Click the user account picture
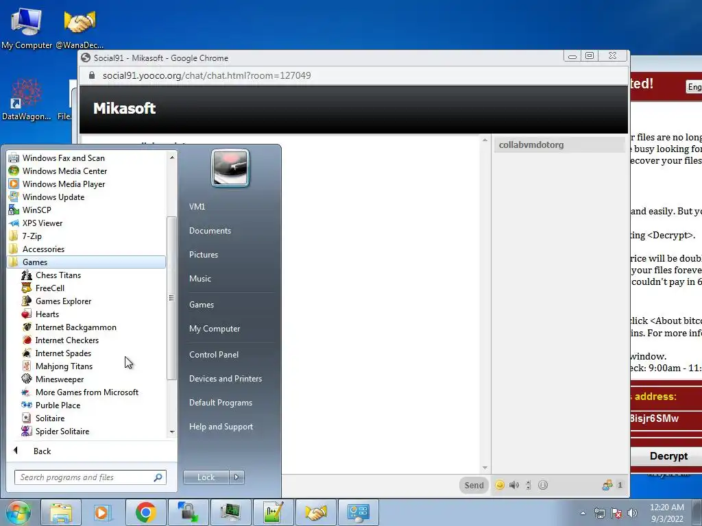This screenshot has height=526, width=702. click(230, 168)
